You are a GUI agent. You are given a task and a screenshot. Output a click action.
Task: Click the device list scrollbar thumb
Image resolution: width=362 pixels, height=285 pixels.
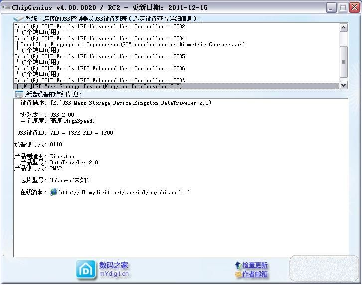(343, 62)
